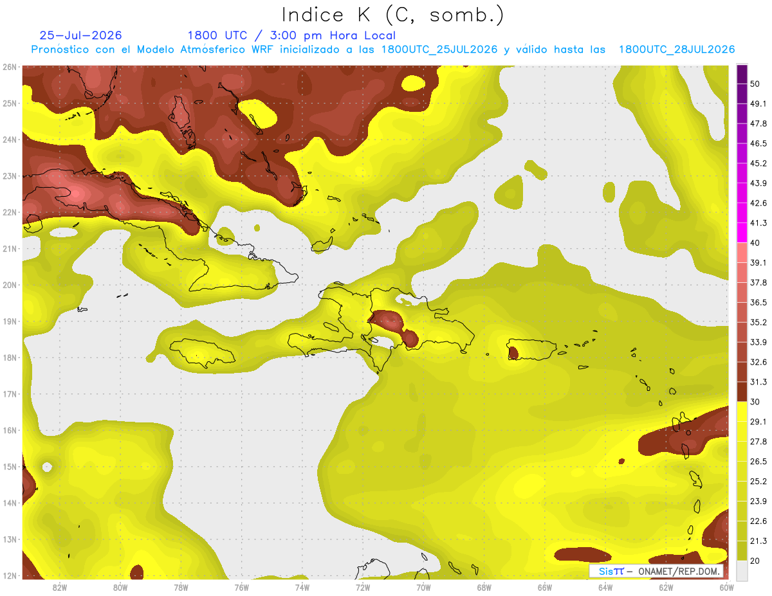
Task: Click the "64W" longitude label
Action: point(605,587)
